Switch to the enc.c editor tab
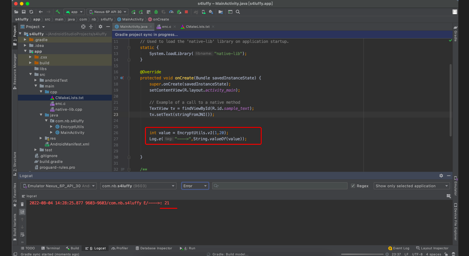This screenshot has width=469, height=256. (166, 27)
